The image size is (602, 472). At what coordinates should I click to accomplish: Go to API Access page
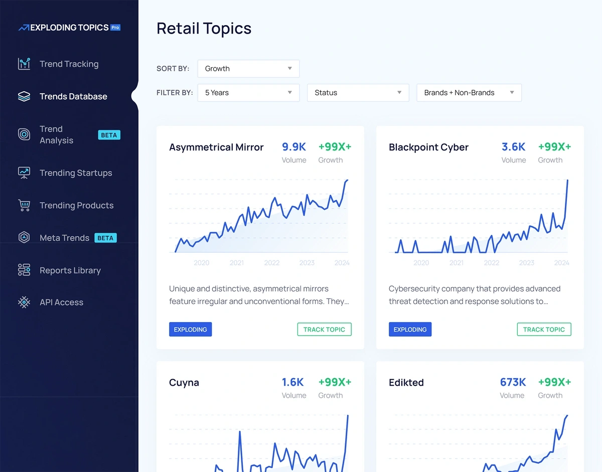[x=61, y=302]
